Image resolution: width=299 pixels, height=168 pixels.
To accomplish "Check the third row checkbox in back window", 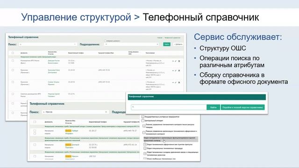I will 13,82.
